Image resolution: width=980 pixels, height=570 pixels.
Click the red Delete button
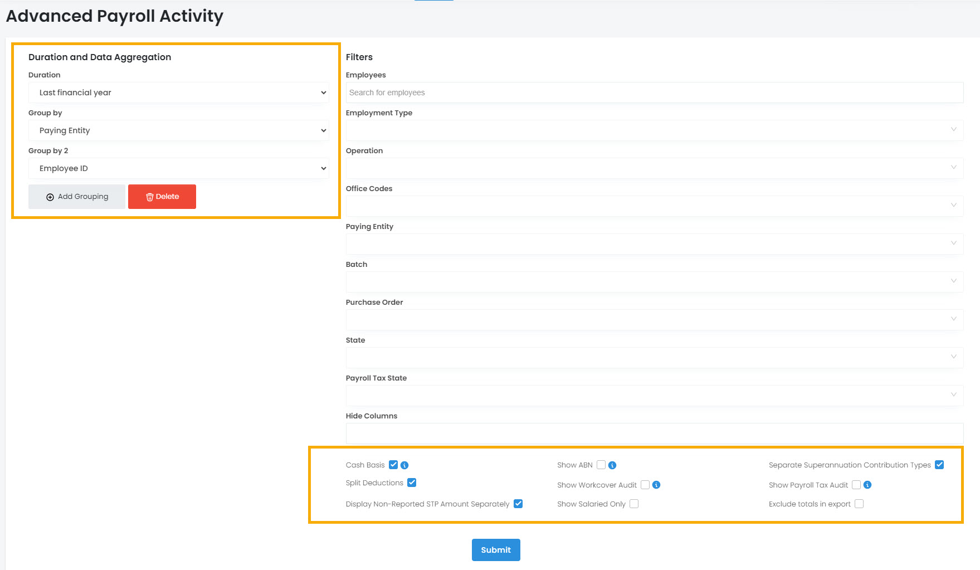click(162, 197)
